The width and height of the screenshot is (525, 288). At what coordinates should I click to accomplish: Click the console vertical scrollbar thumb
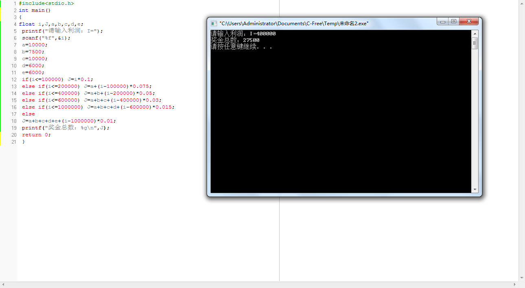(475, 43)
